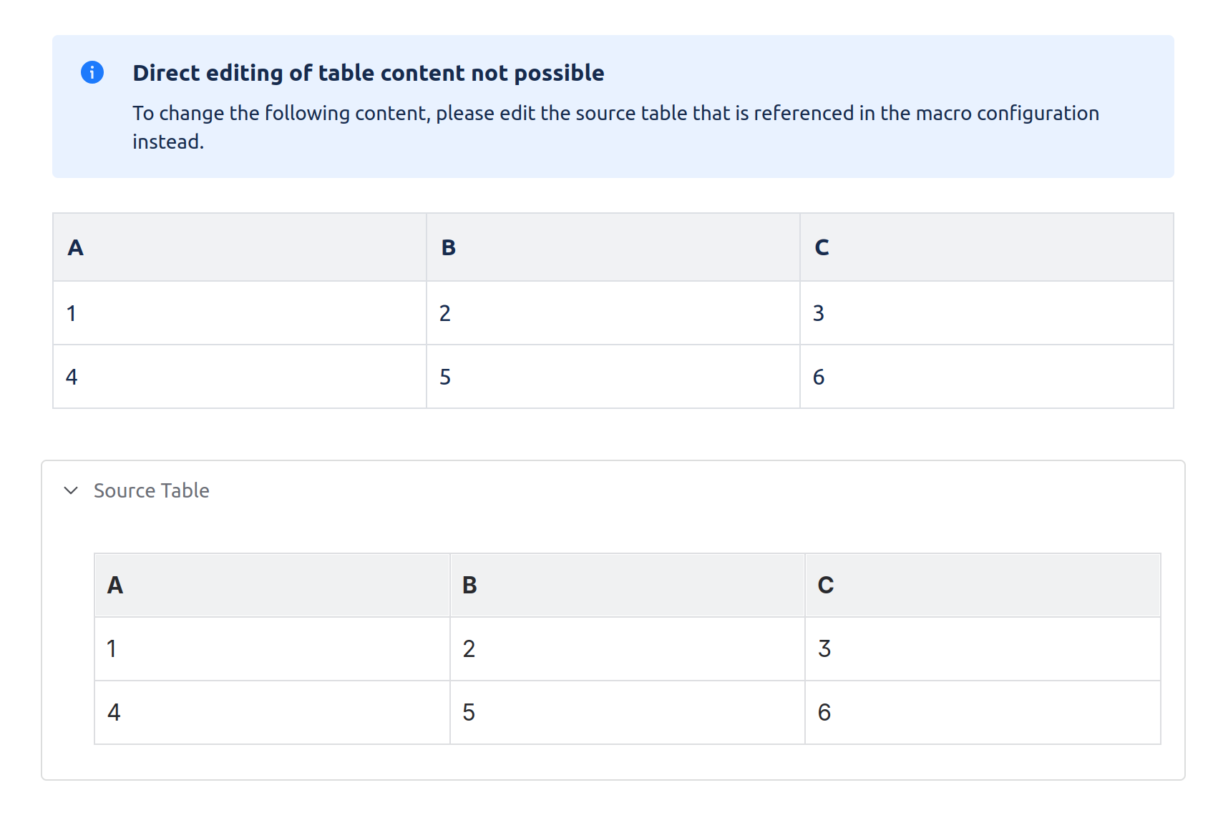
Task: Click cell 3 in the top table
Action: tap(986, 313)
